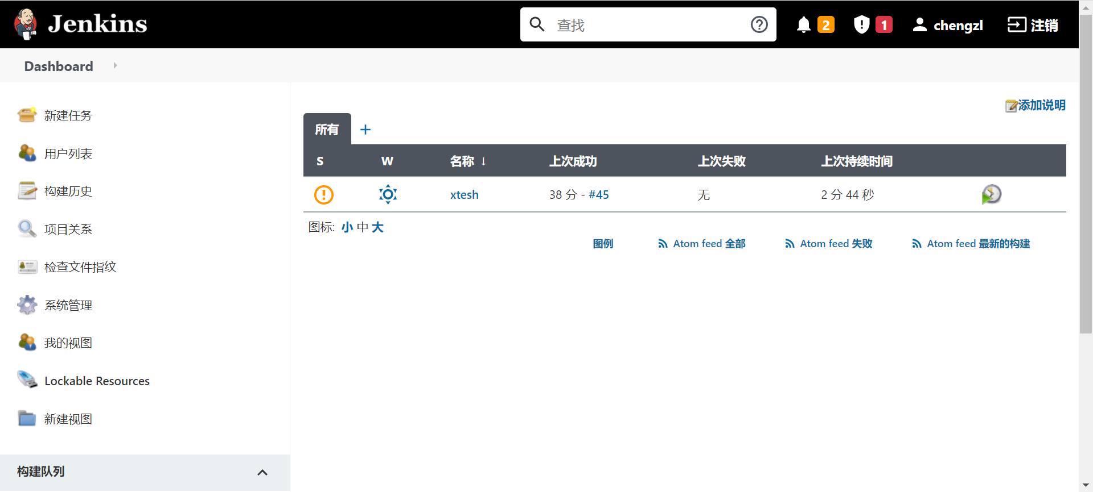
Task: Open the 系统管理 menu item
Action: point(68,305)
